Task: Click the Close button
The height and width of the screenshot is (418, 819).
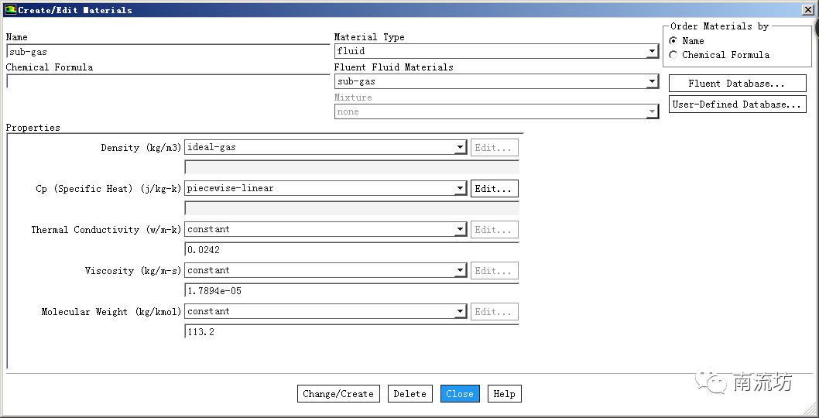Action: (460, 394)
